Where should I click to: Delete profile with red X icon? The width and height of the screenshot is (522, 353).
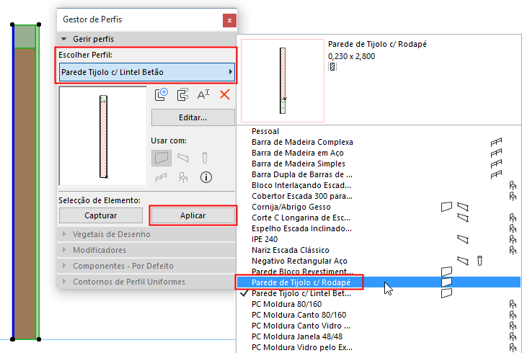225,94
